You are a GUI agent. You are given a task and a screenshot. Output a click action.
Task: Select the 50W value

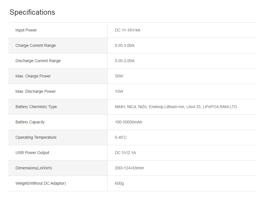pos(119,76)
